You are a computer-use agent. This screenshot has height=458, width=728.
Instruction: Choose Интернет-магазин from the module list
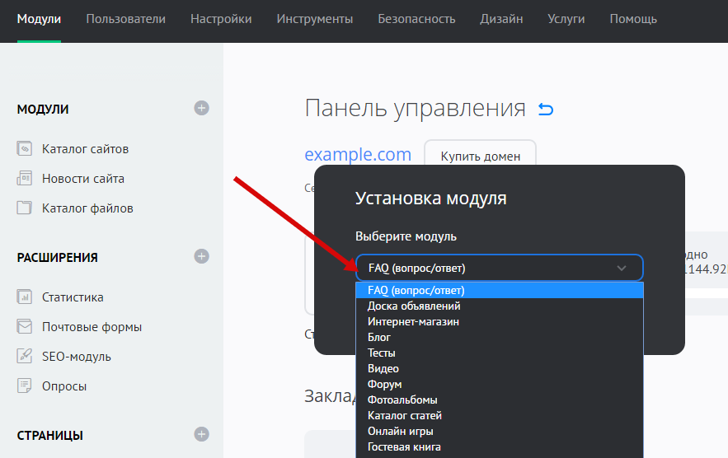point(413,321)
